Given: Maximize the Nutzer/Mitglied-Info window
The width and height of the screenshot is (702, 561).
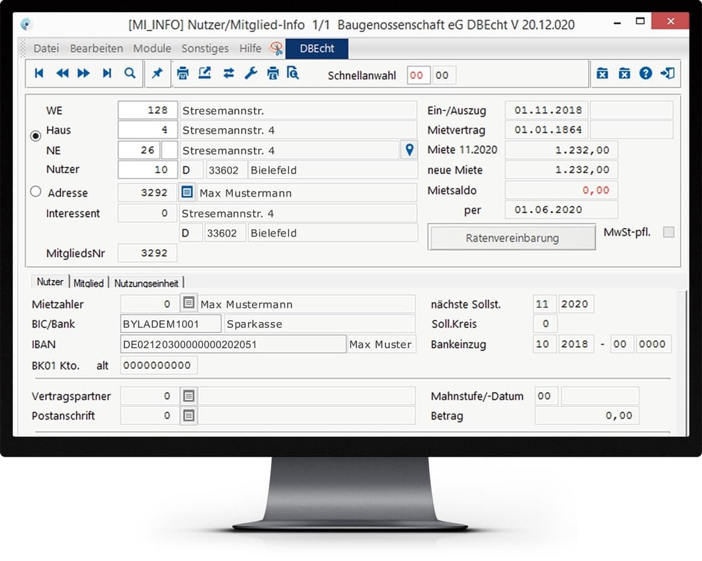Looking at the screenshot, I should [640, 21].
